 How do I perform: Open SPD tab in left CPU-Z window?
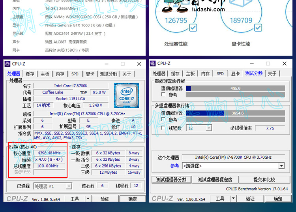[x=75, y=74]
